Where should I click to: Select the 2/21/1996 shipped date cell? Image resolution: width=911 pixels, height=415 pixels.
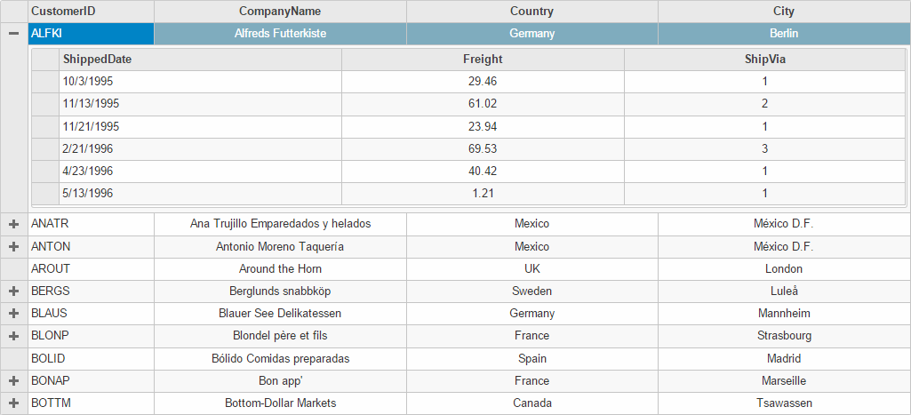coord(200,148)
